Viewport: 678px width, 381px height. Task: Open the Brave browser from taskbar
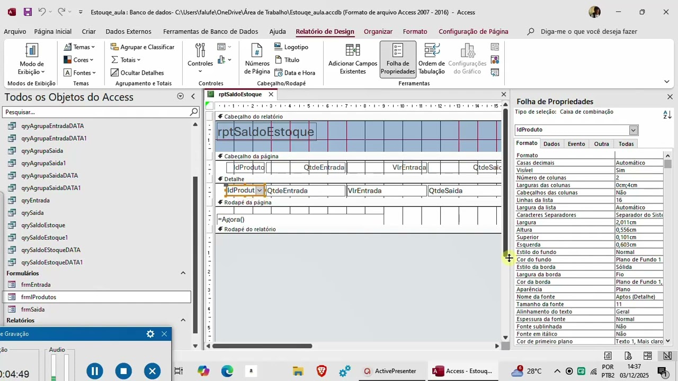[322, 371]
